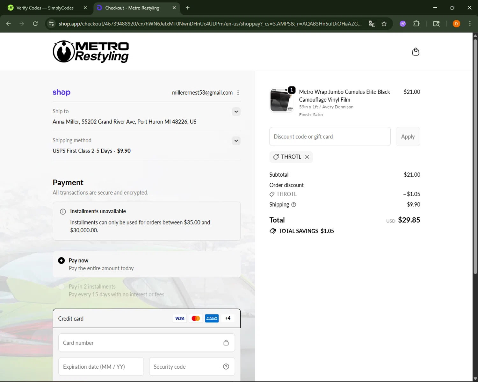
Task: Select the Pay now radio option
Action: tap(62, 261)
